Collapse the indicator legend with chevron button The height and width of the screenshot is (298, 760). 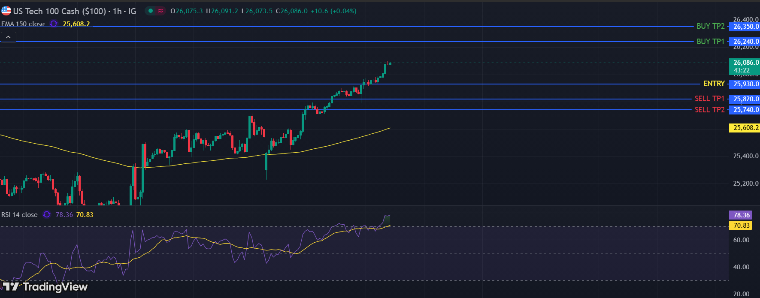[8, 37]
